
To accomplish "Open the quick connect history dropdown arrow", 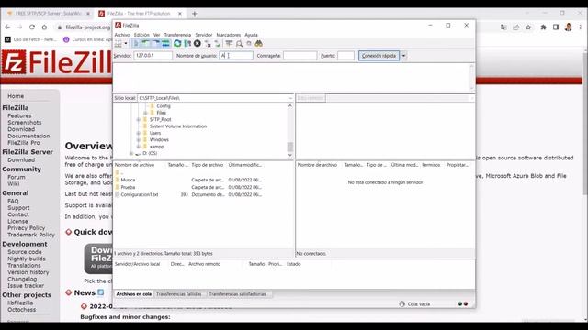I will (x=403, y=56).
